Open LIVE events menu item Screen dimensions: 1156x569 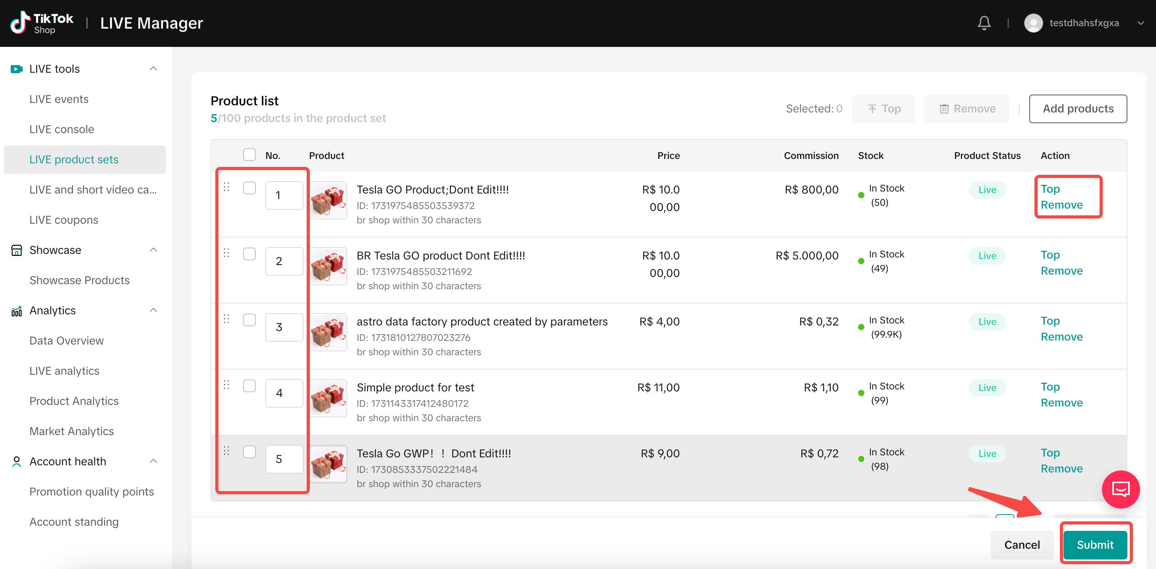click(59, 99)
